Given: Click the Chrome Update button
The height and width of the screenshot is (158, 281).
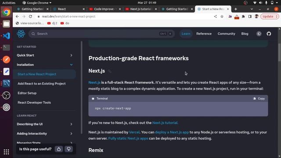Looking at the screenshot, I should (x=268, y=17).
